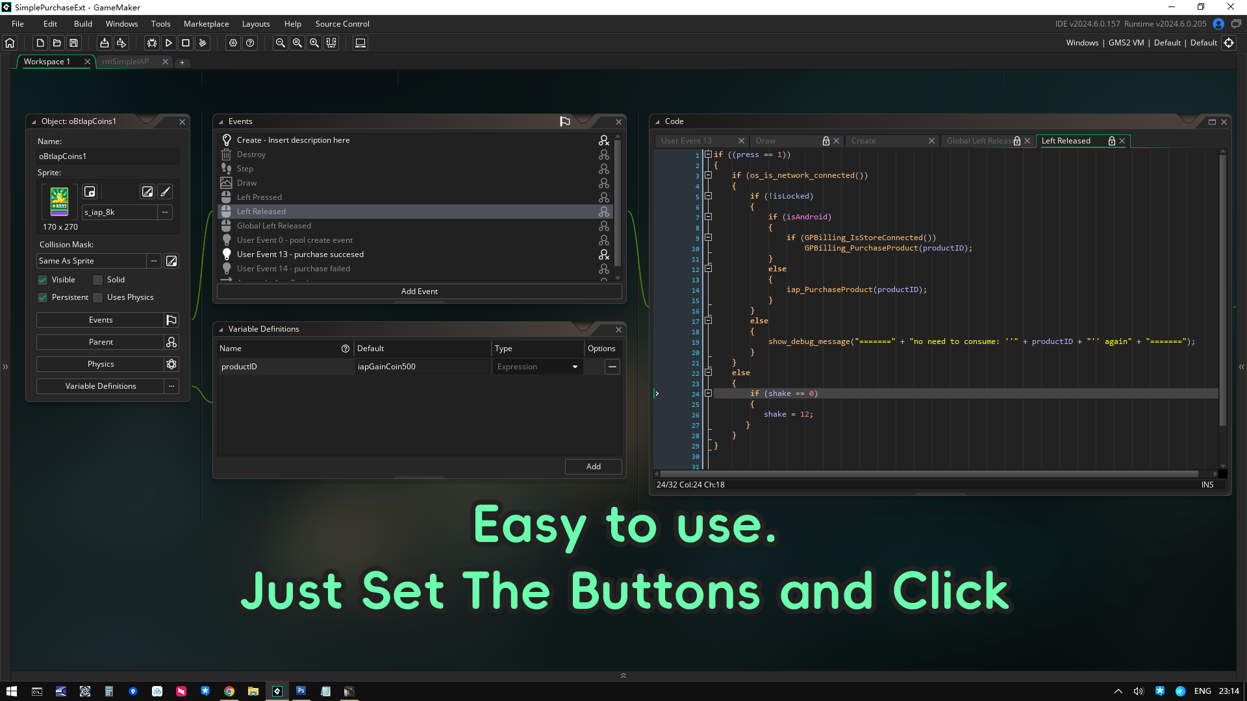Select the Debug icon in the toolbar
This screenshot has width=1247, height=701.
click(x=151, y=43)
